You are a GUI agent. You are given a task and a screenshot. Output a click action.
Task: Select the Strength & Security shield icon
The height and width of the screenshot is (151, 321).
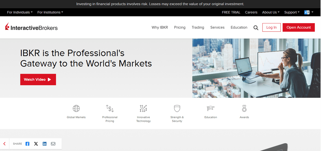click(x=177, y=108)
